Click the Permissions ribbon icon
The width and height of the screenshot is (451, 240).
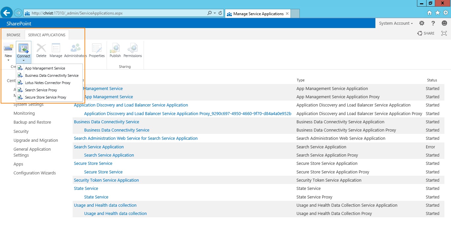coord(133,51)
